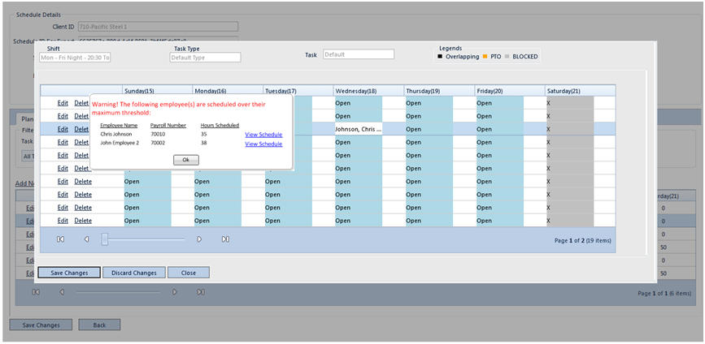Image resolution: width=705 pixels, height=344 pixels.
Task: Jump to first page in shift grid pager
Action: tap(61, 239)
